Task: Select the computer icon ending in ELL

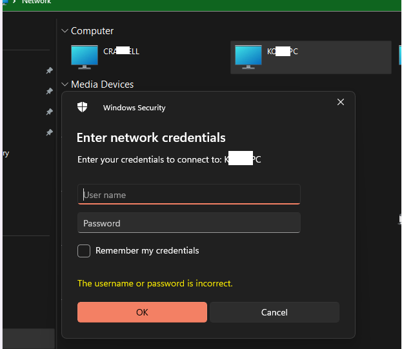Action: coord(85,57)
